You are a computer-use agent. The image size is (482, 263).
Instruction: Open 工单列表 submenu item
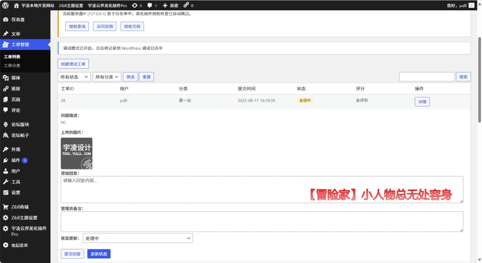click(x=12, y=56)
